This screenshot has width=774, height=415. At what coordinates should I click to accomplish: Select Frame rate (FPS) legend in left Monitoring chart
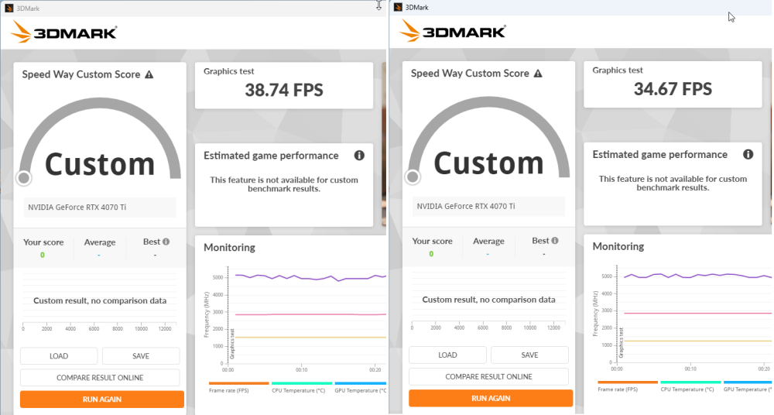[239, 388]
